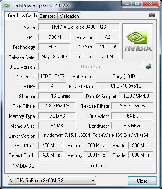Click the GPU-Z title bar app icon
Viewport: 162px width, 189px height.
coord(7,6)
